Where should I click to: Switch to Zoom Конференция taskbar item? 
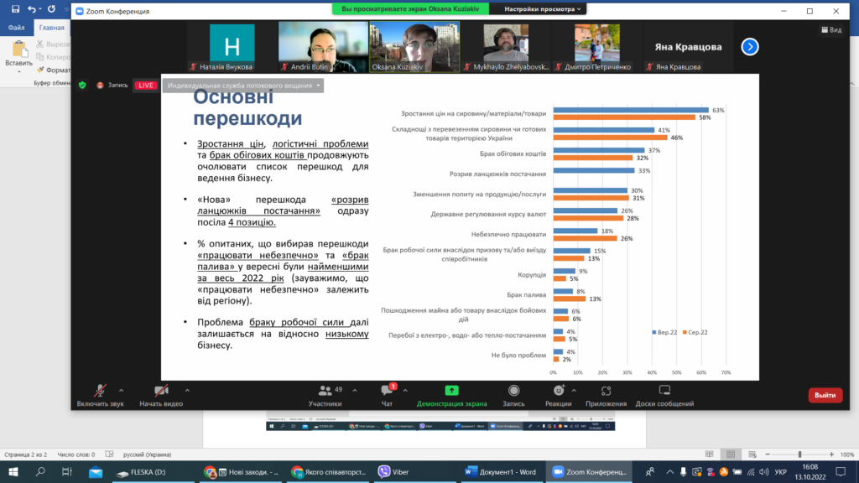[x=589, y=471]
